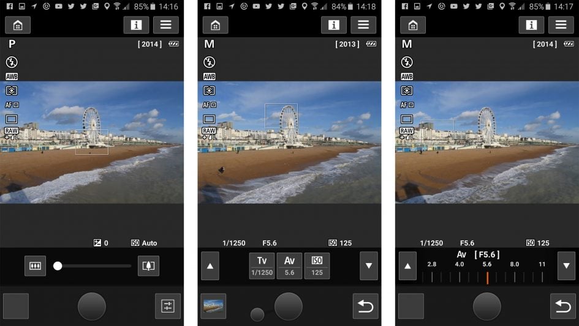
Task: Tap the RAW+L image quality icon, left screen
Action: 12,133
